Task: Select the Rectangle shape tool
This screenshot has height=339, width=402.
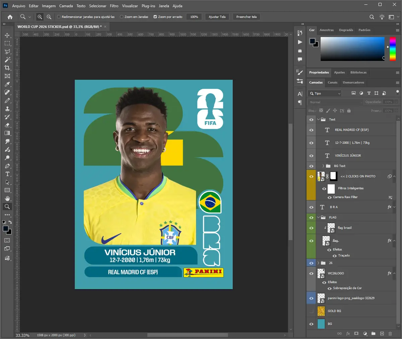Action: click(x=7, y=190)
